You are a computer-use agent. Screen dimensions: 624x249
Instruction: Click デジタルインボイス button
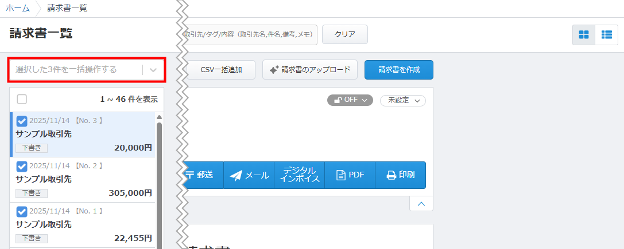[299, 175]
